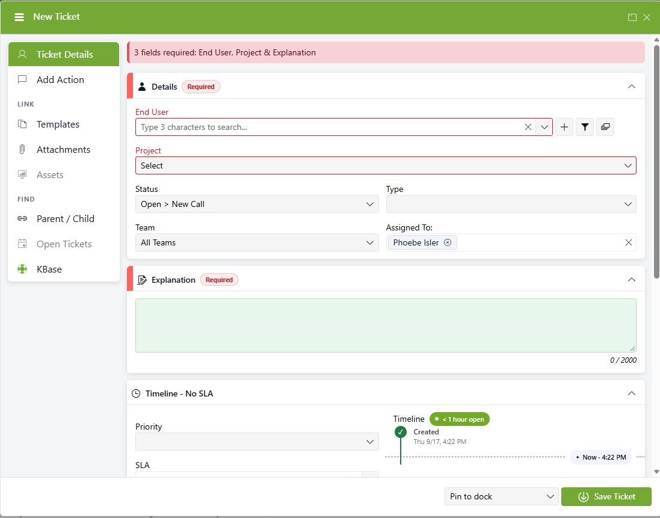The height and width of the screenshot is (518, 660).
Task: Collapse the Explanation section
Action: click(631, 280)
